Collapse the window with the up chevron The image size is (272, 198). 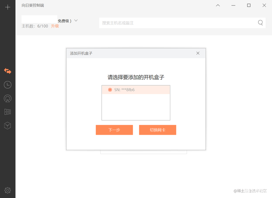pos(218,5)
